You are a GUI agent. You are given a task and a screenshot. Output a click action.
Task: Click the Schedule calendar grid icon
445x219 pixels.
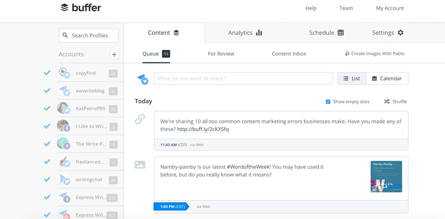341,33
